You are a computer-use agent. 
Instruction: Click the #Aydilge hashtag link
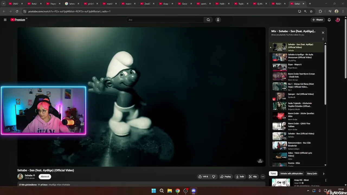[53, 185]
